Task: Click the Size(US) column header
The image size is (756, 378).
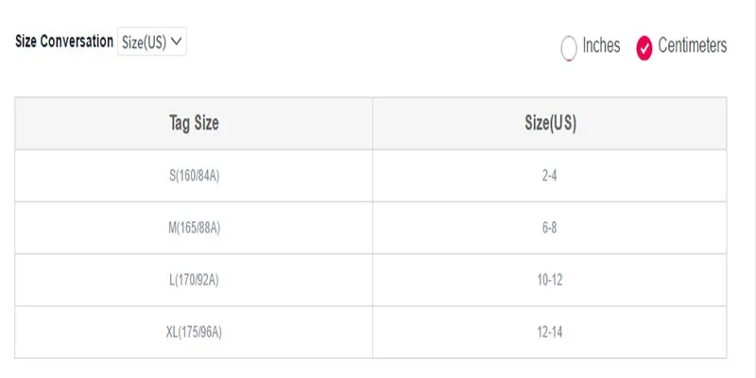Action: point(550,124)
